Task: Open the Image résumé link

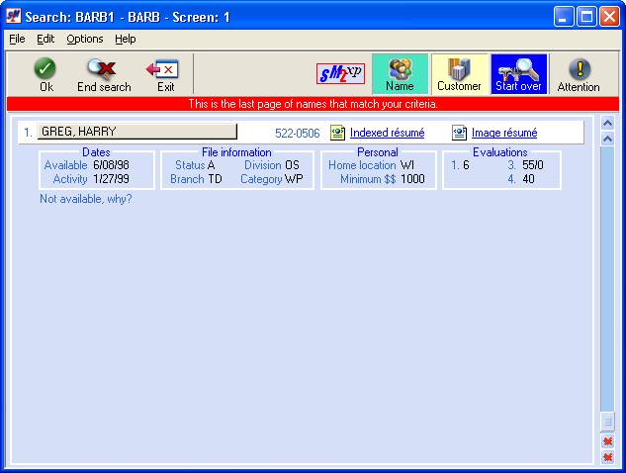Action: (x=504, y=133)
